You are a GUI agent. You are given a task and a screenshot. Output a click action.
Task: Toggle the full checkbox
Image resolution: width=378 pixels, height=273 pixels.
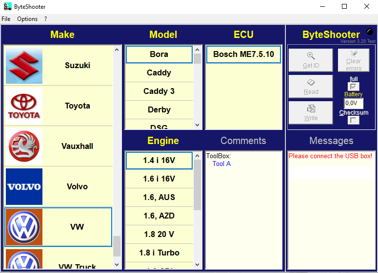point(354,87)
